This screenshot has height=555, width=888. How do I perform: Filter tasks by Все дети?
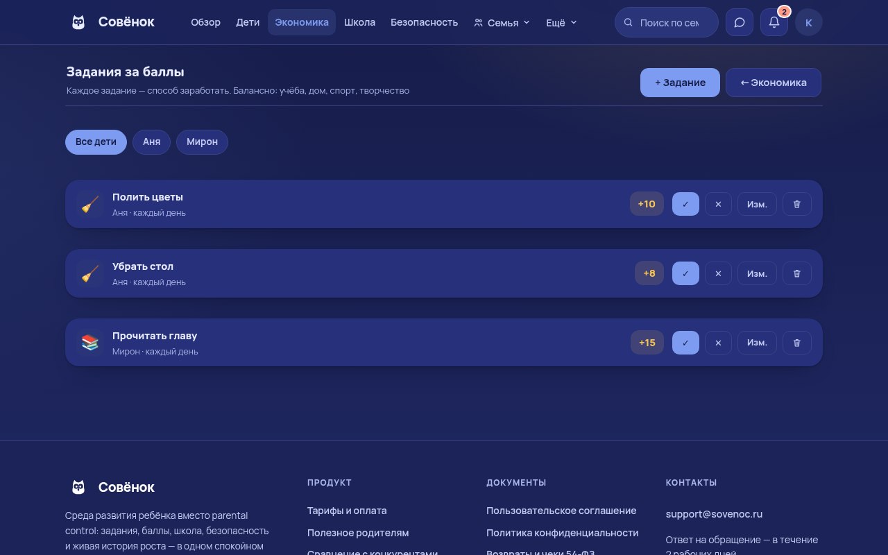point(96,142)
